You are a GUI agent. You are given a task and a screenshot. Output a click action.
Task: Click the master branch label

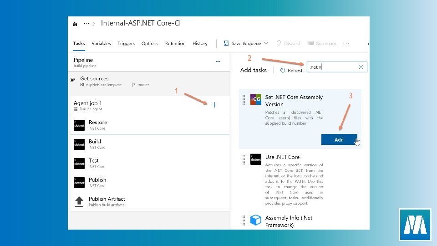tap(143, 85)
